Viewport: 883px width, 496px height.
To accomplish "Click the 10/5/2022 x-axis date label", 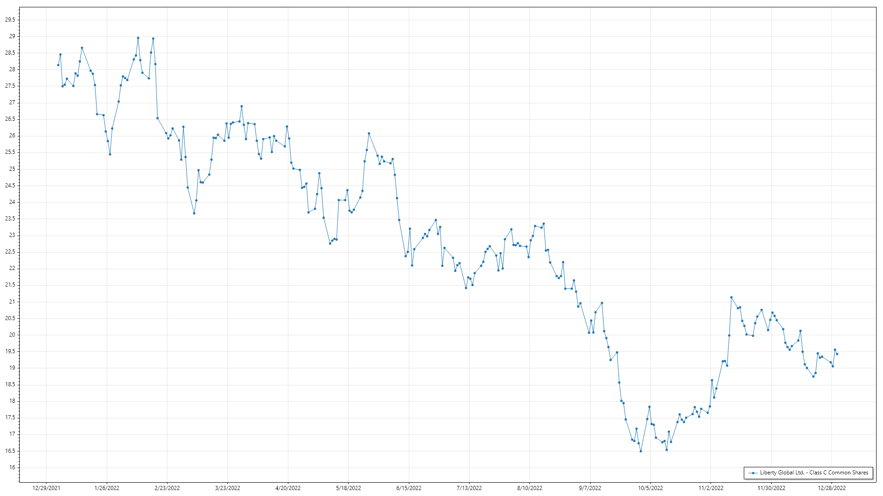I will click(x=650, y=488).
